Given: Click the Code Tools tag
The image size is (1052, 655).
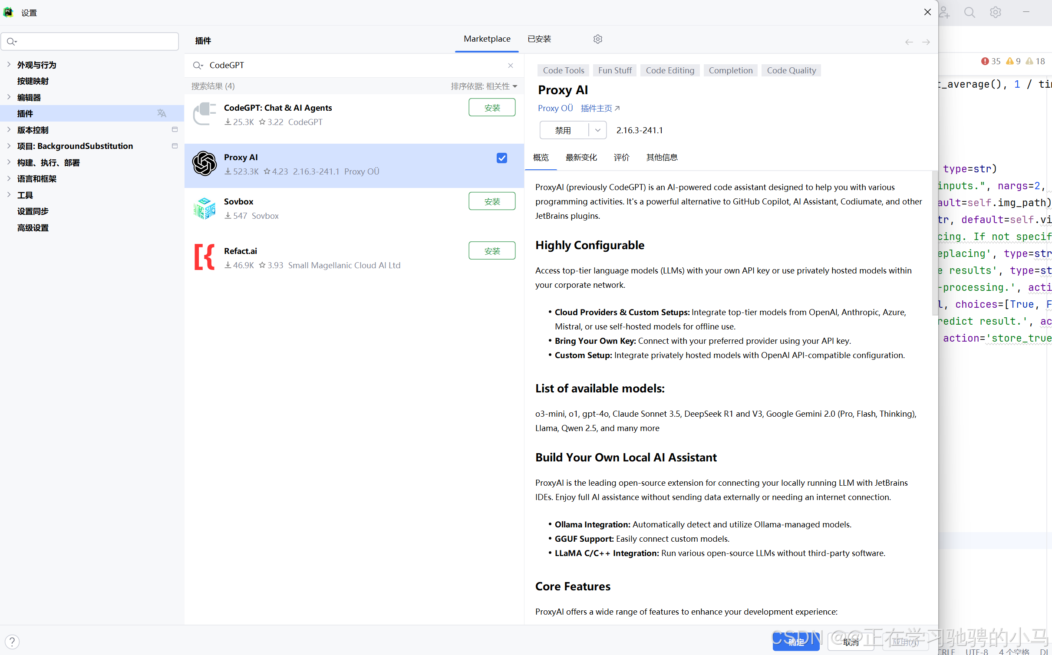Looking at the screenshot, I should coord(563,70).
